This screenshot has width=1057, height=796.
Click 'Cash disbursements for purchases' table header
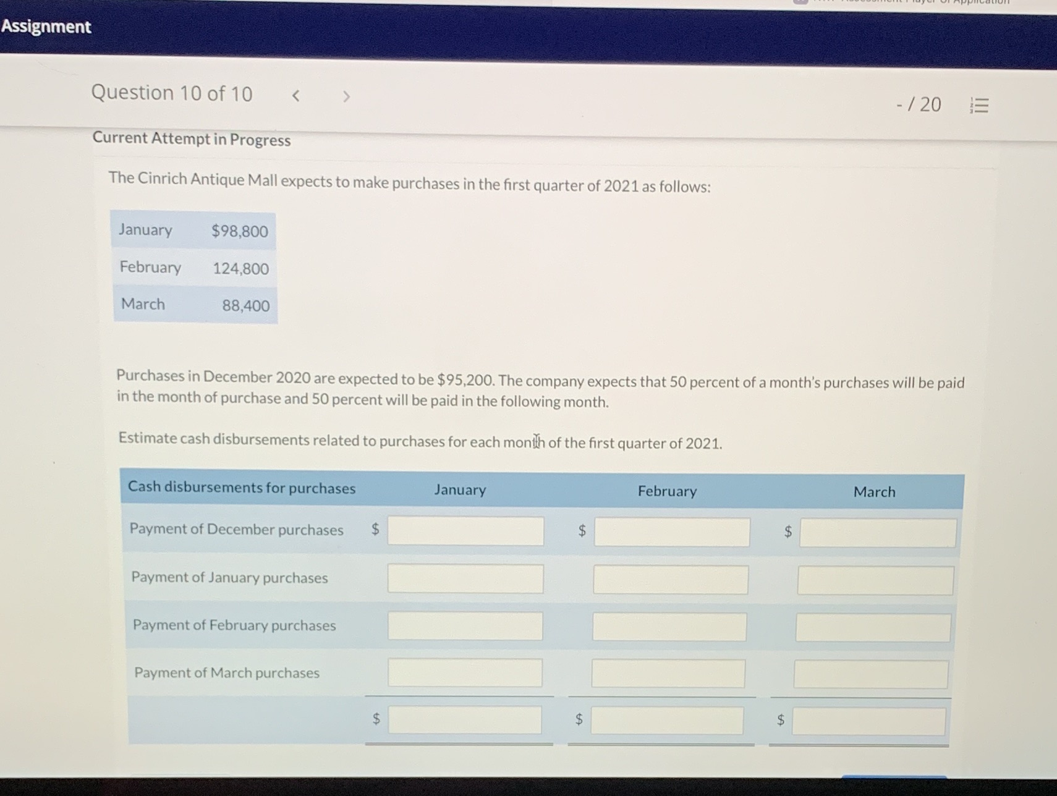[242, 488]
